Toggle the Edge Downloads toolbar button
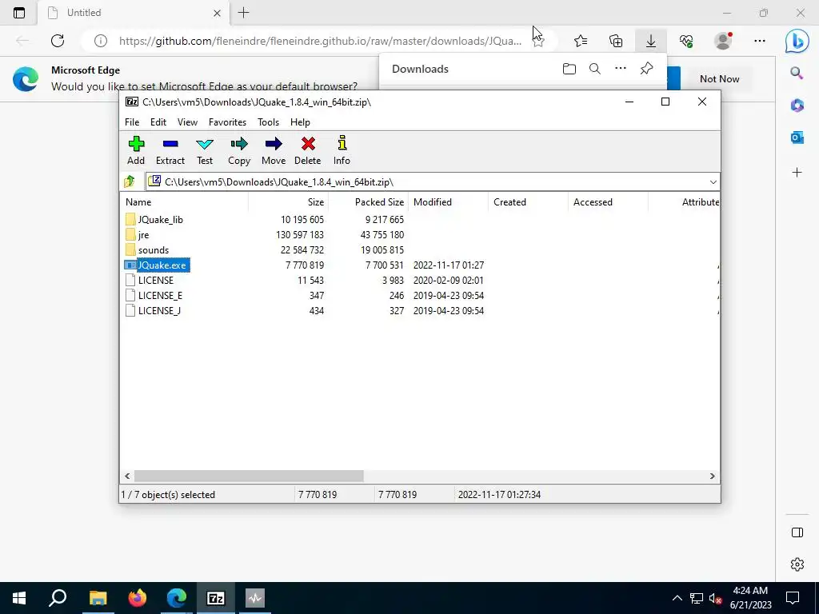Viewport: 819px width, 614px height. coord(651,41)
